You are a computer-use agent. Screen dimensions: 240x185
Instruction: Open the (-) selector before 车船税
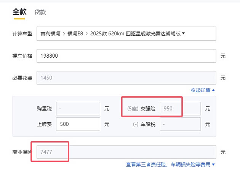[135, 124]
